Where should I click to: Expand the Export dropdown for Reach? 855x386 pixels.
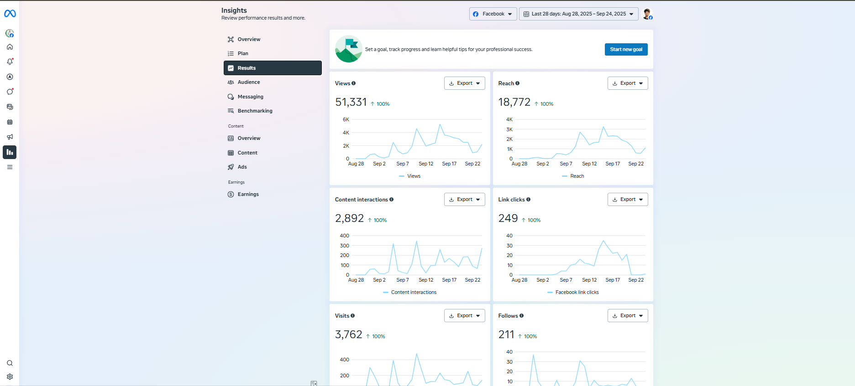click(x=628, y=83)
